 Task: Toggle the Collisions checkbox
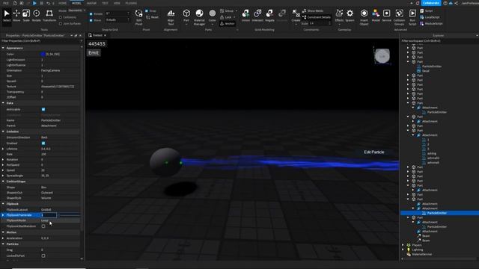coord(61,17)
